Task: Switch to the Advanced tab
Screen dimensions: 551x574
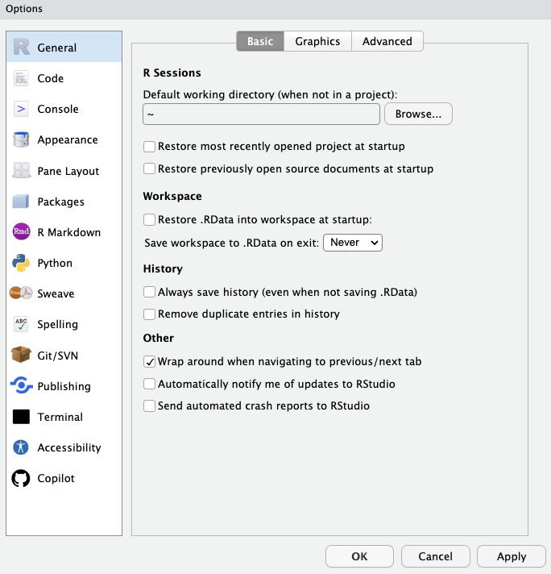Action: [387, 41]
